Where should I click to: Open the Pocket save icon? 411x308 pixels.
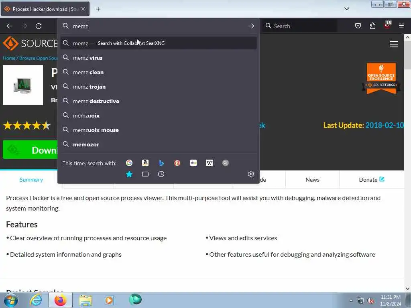point(358,26)
